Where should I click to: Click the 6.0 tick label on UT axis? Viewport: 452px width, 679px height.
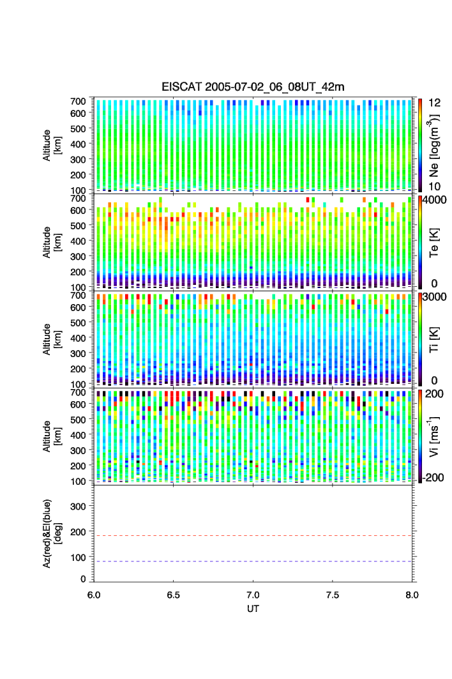tap(94, 594)
